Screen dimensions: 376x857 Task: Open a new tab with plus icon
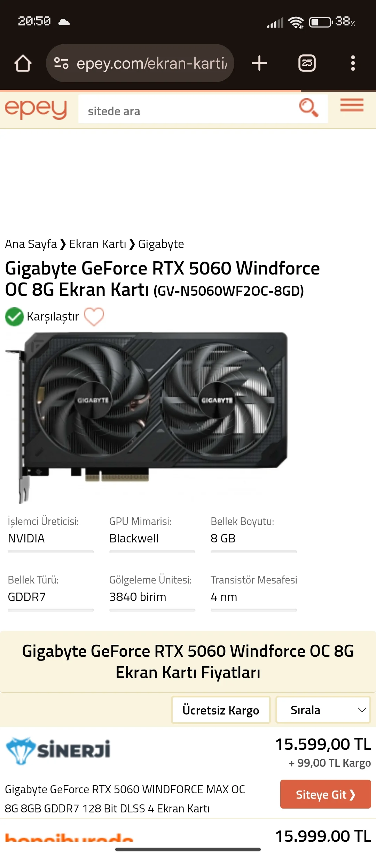[x=259, y=63]
